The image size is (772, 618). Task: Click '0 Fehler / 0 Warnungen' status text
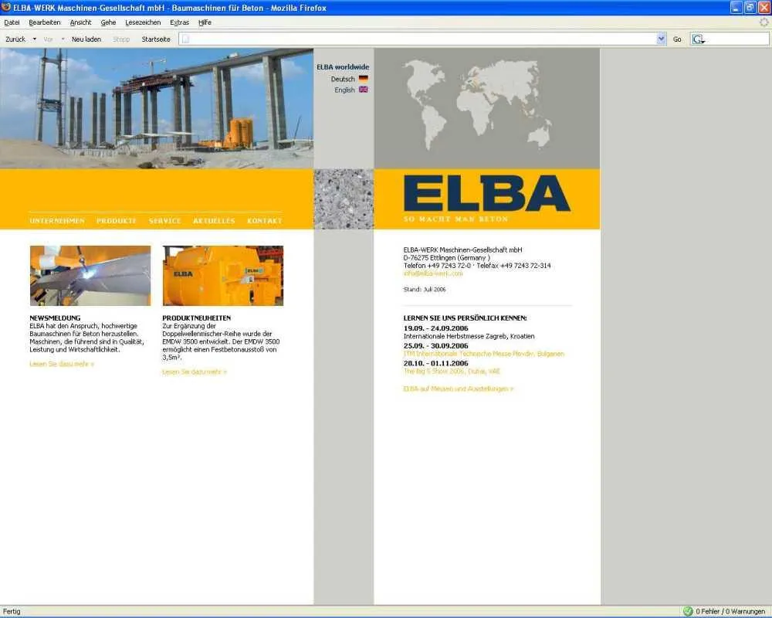[x=730, y=611]
